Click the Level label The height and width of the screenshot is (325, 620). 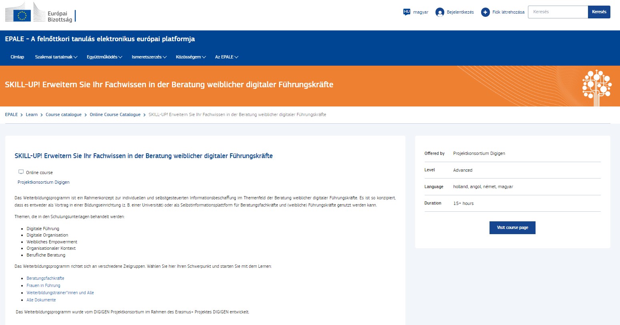coord(429,170)
